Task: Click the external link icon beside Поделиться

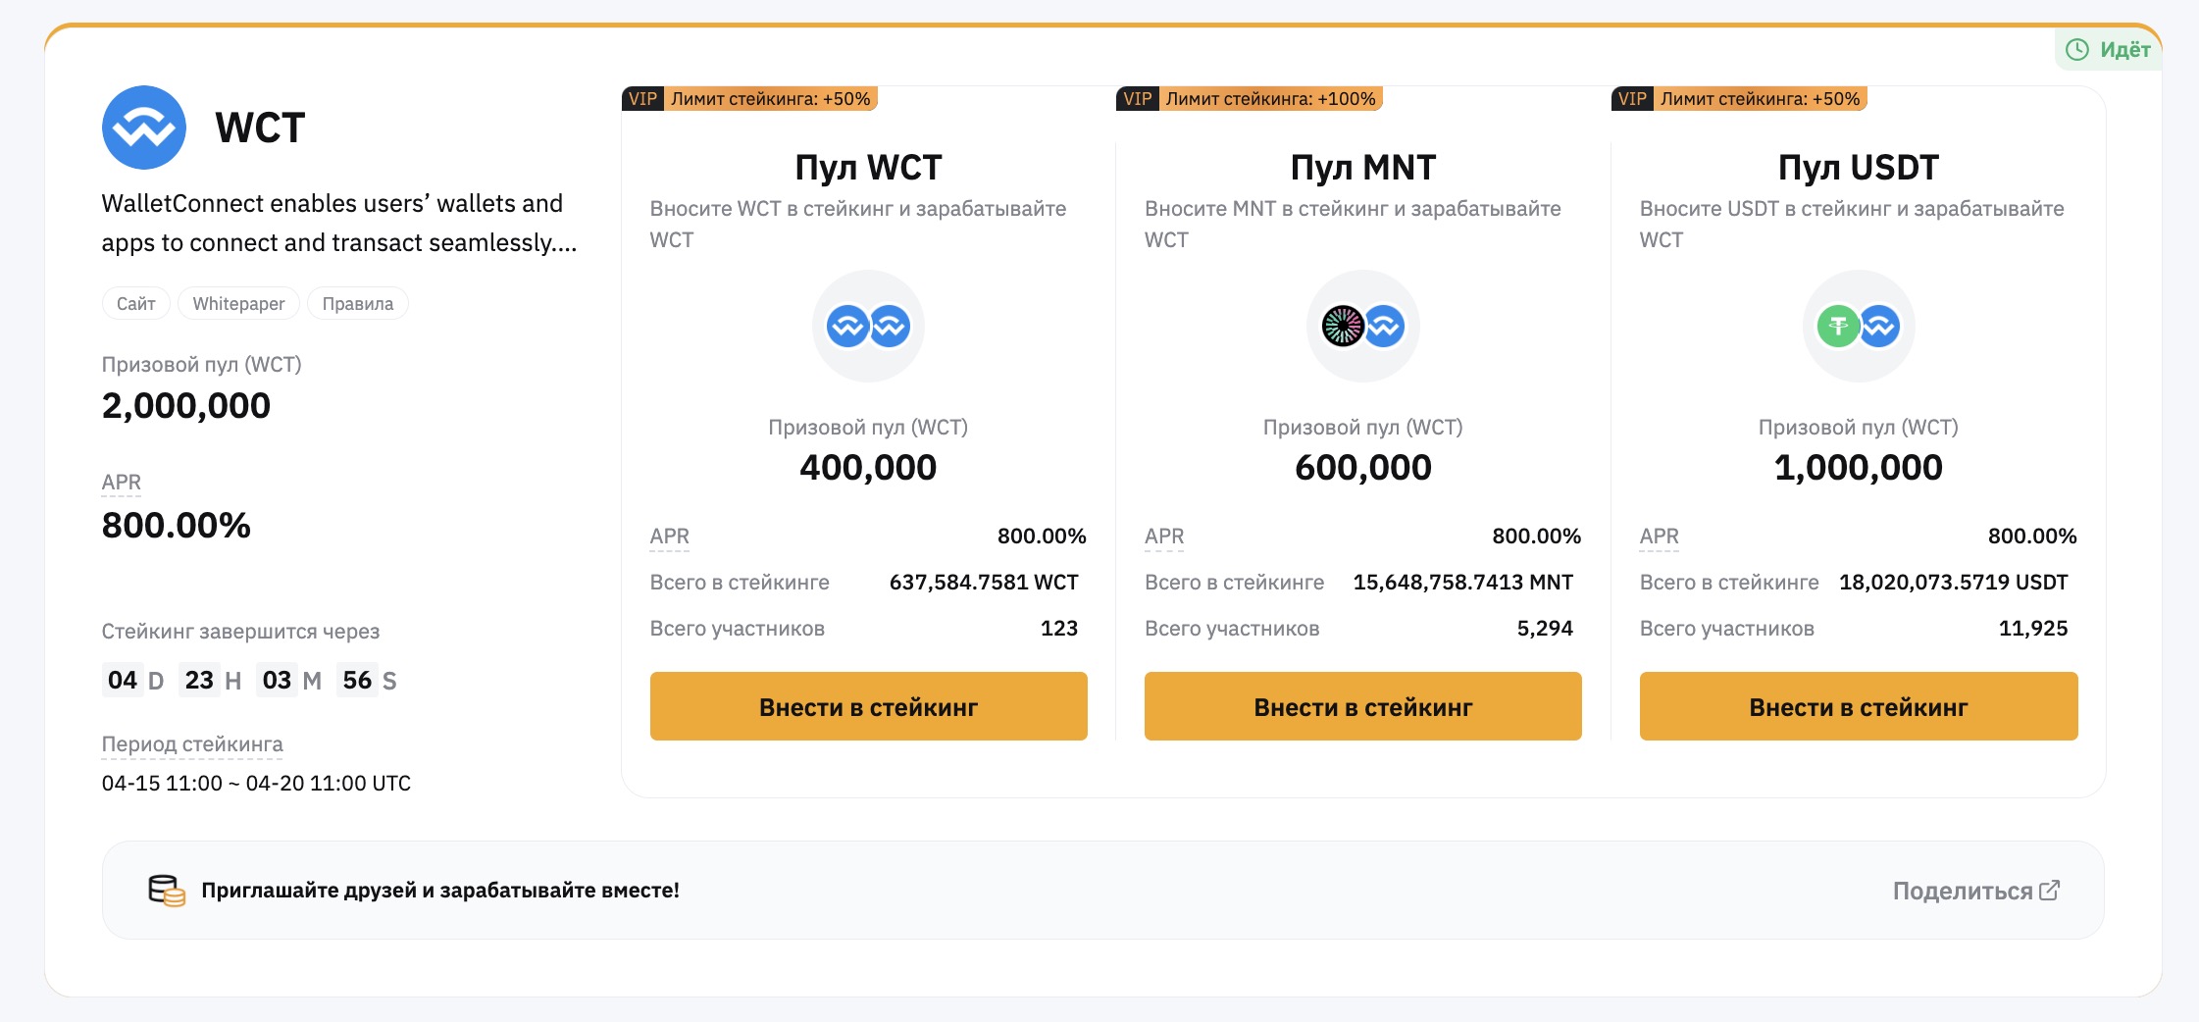Action: [2050, 891]
